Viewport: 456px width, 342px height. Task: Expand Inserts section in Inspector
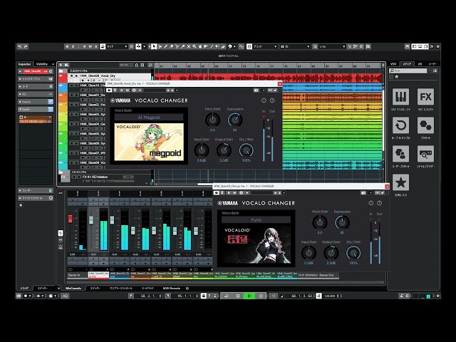click(36, 102)
